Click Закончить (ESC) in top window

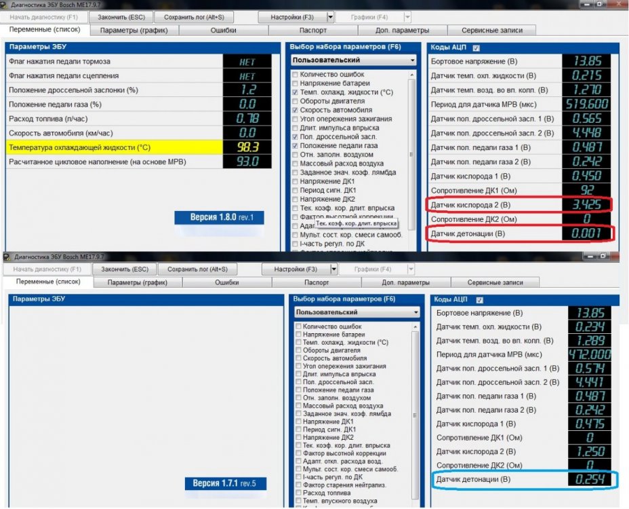click(121, 17)
